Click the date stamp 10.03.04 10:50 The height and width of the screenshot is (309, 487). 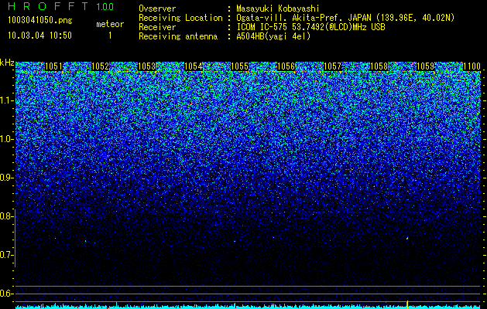tap(39, 35)
